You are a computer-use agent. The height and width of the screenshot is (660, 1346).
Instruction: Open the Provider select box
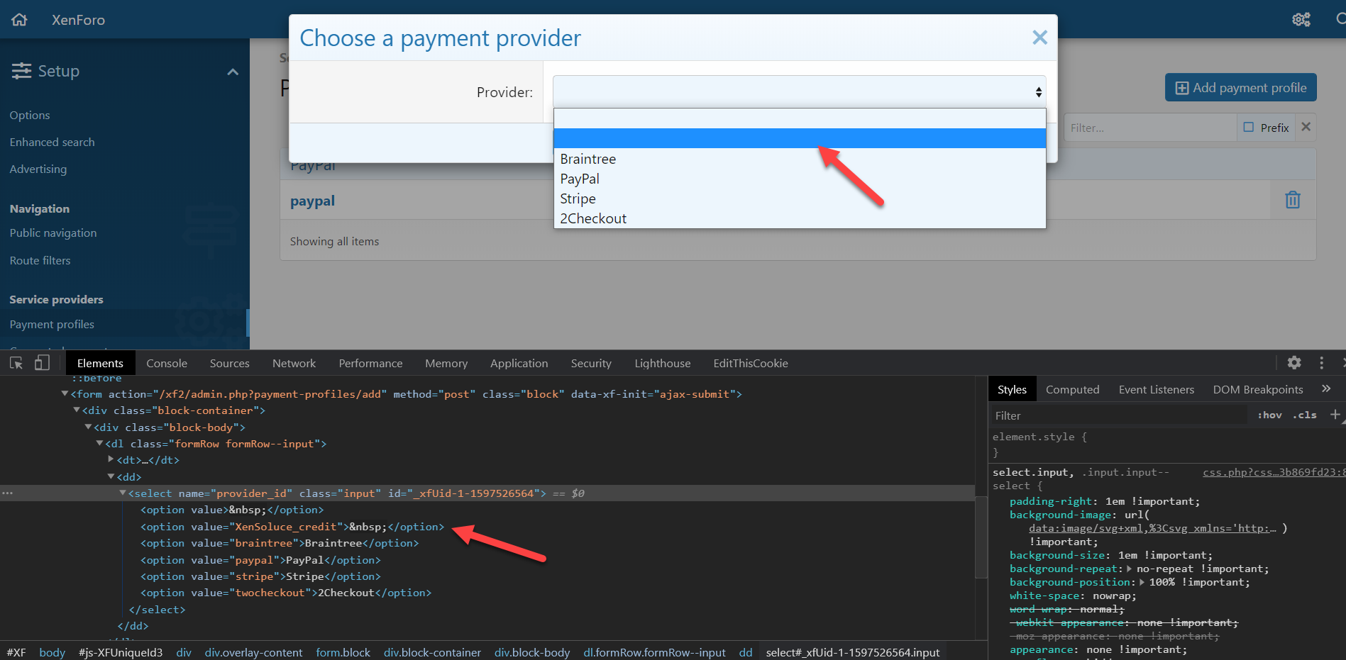pyautogui.click(x=799, y=91)
